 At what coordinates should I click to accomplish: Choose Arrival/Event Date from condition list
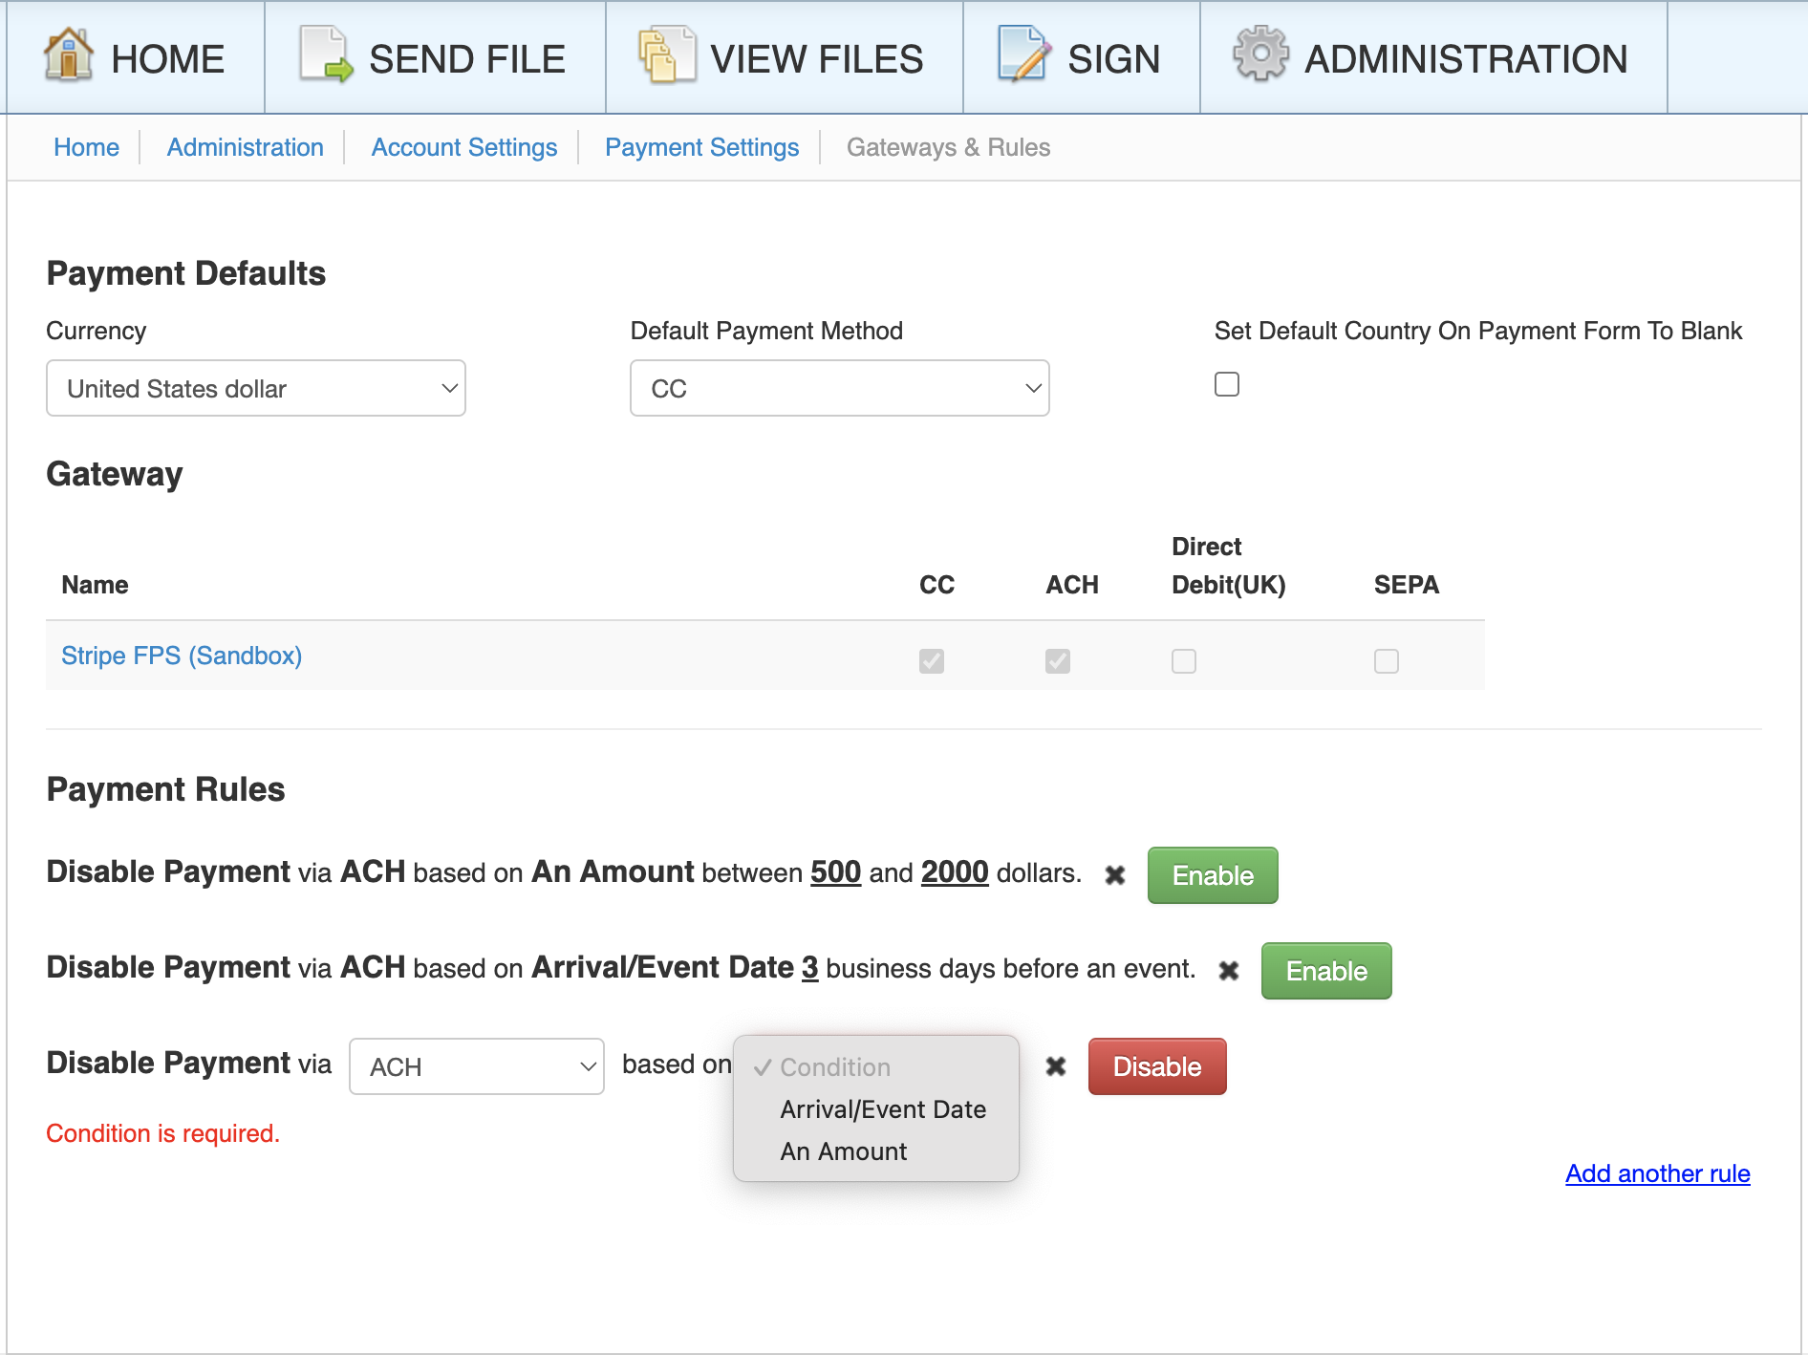click(x=883, y=1109)
